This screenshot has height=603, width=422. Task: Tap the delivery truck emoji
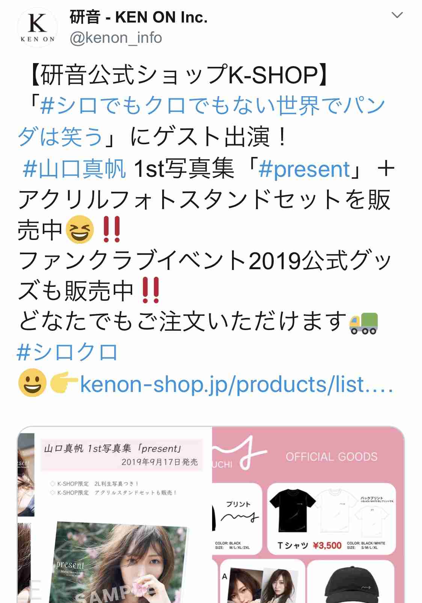pyautogui.click(x=363, y=322)
